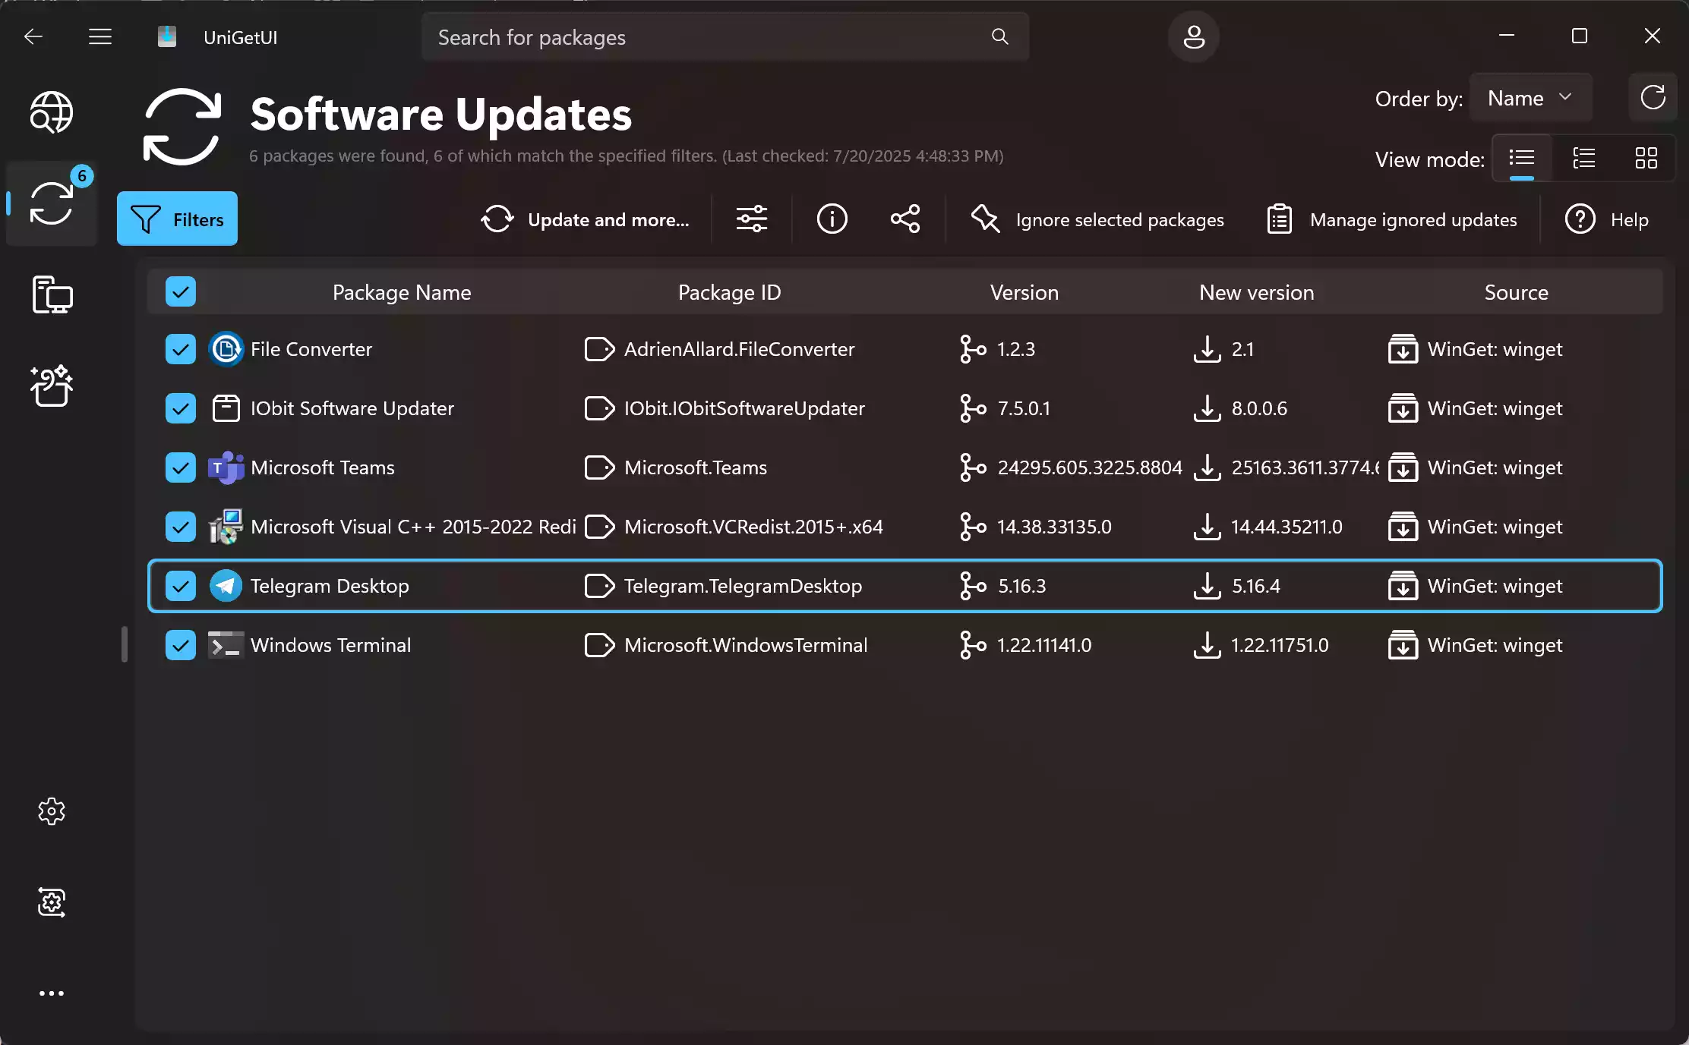This screenshot has height=1045, width=1689.
Task: Click the reload packages refresh icon
Action: [1653, 98]
